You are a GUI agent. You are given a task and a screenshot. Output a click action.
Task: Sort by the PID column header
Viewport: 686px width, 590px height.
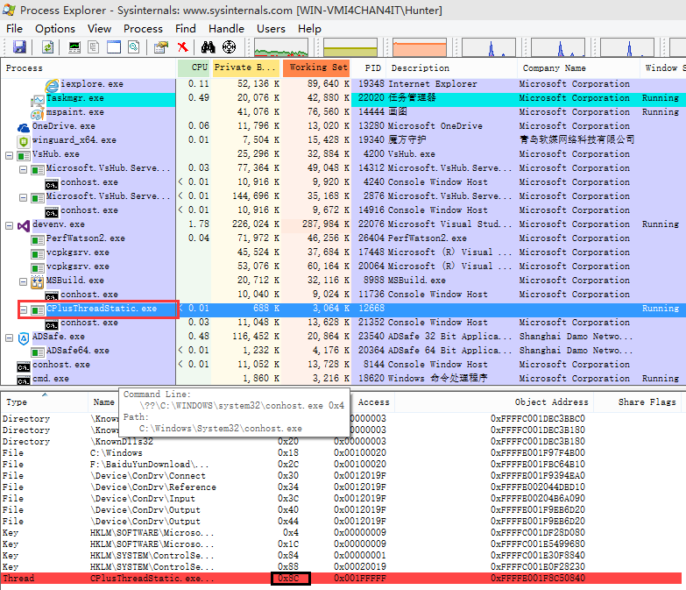point(369,68)
